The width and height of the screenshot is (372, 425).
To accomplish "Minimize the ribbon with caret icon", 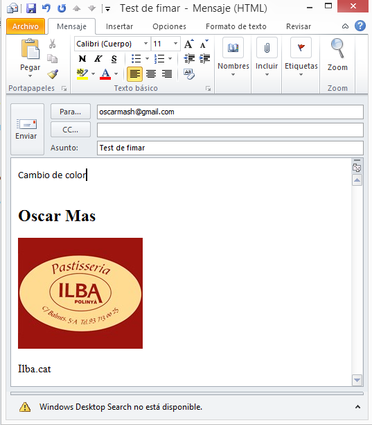I will point(345,26).
